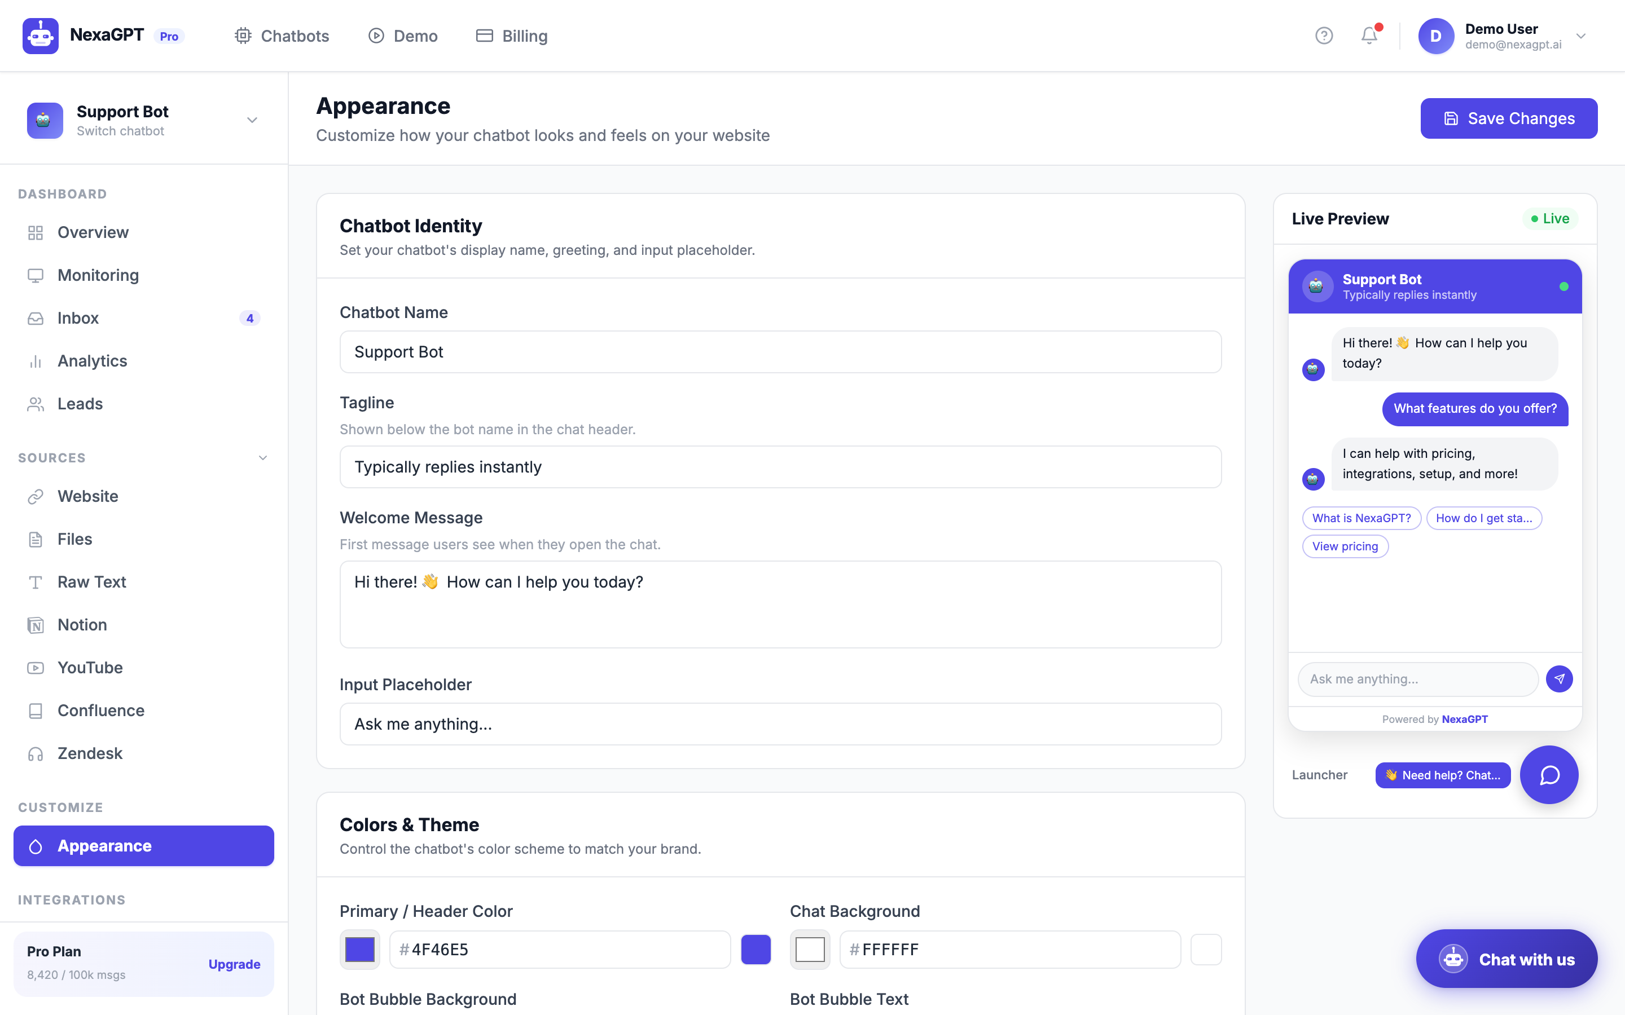Open the Demo tab in top navigation
Image resolution: width=1625 pixels, height=1015 pixels.
coord(403,36)
